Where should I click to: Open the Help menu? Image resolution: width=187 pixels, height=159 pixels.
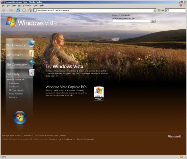click(x=42, y=6)
